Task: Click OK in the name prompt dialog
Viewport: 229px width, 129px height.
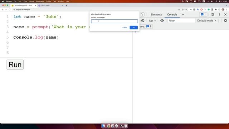Action: pyautogui.click(x=133, y=28)
